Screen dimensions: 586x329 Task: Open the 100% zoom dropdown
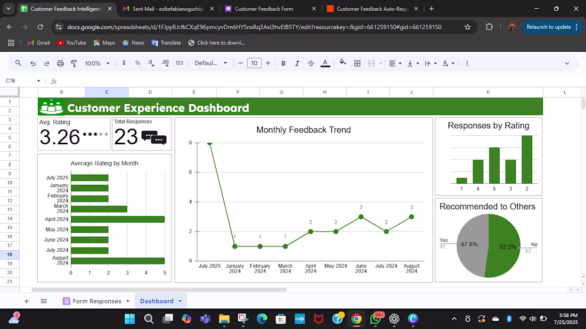coord(96,63)
